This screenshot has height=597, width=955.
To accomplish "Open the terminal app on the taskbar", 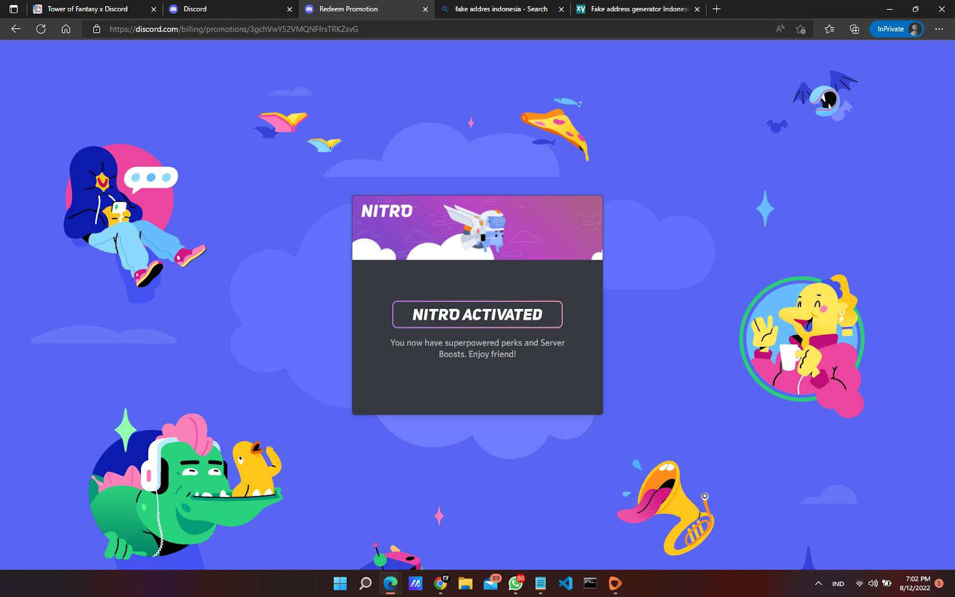I will pyautogui.click(x=590, y=583).
